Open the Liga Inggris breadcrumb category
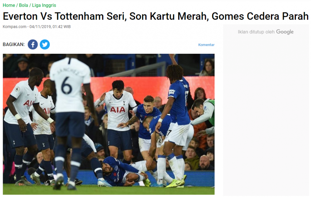The width and height of the screenshot is (311, 197). point(44,5)
